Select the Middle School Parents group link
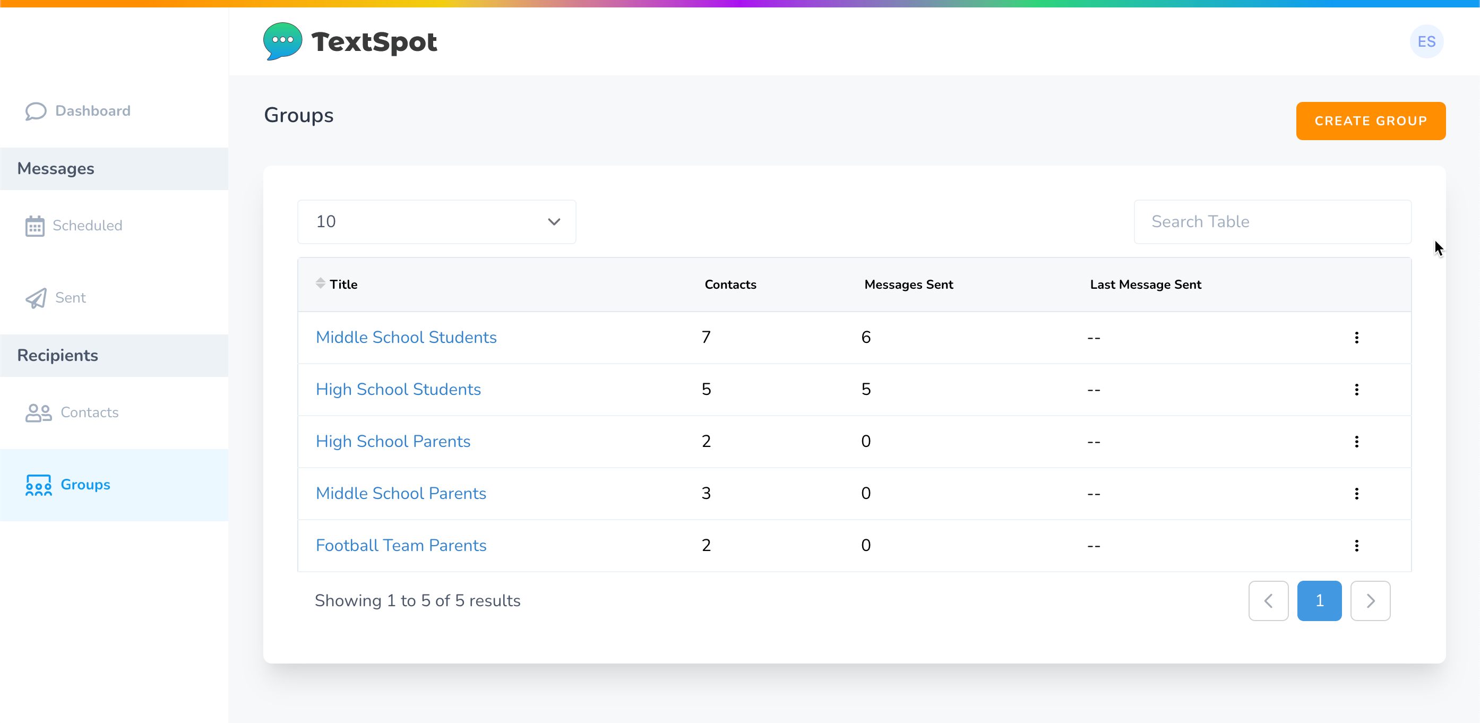The width and height of the screenshot is (1480, 723). point(401,493)
